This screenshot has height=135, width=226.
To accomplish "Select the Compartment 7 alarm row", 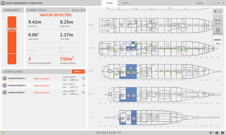I will 44,92.
